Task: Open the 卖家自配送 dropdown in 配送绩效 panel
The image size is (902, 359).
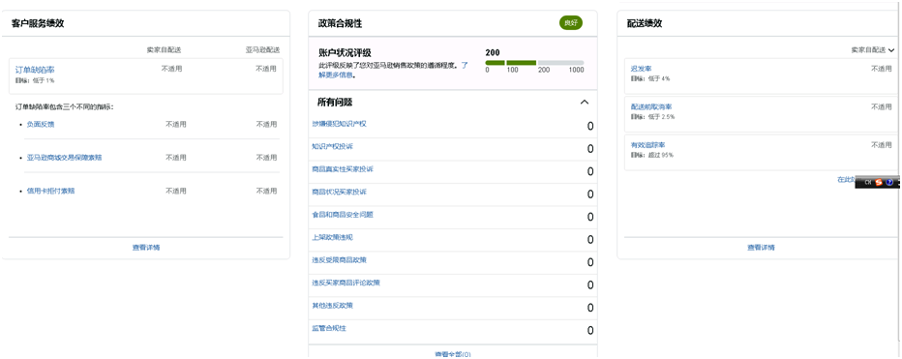Action: coord(873,50)
